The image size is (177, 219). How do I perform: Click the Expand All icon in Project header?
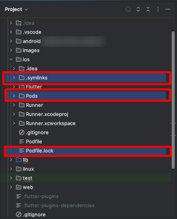[138, 10]
